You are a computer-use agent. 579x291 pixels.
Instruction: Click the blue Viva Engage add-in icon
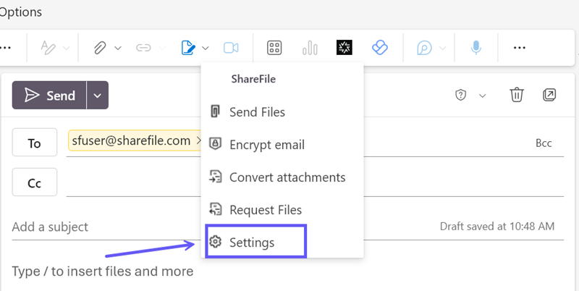[x=379, y=48]
